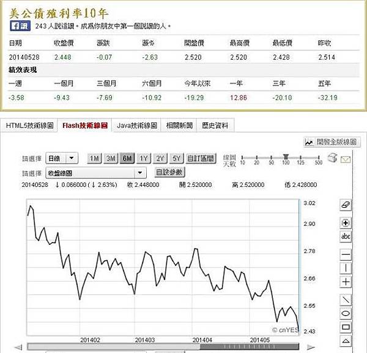Click the five-year value -32.19
Screen dimensions: 367x353
tap(328, 98)
